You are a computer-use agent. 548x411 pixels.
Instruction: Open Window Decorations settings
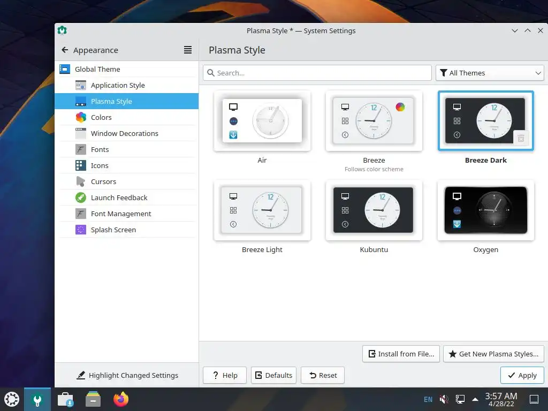(x=126, y=133)
